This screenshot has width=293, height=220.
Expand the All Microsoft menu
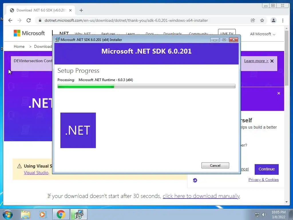(x=263, y=34)
